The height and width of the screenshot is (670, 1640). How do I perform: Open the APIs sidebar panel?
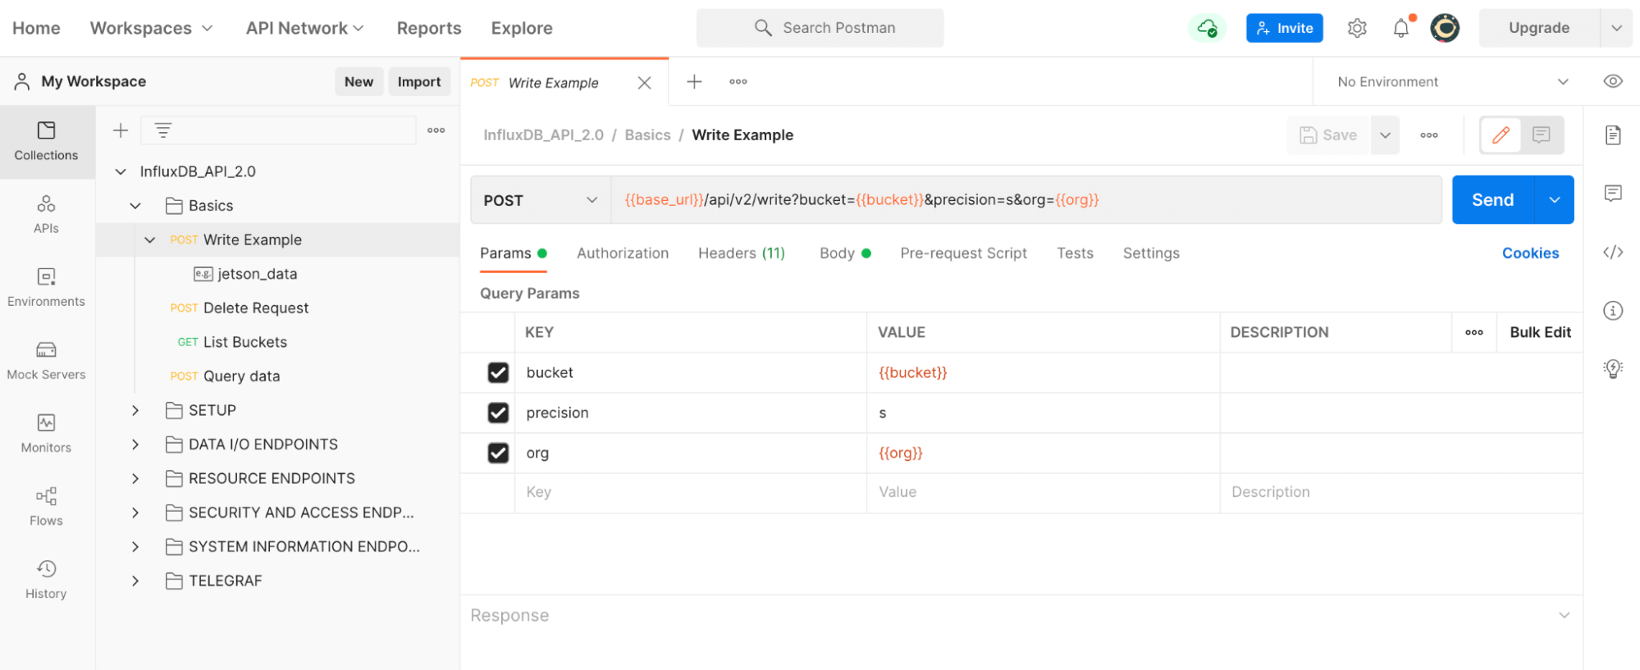coord(47,215)
